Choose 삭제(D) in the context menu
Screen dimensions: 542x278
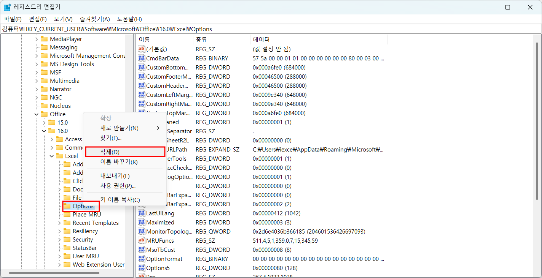click(x=125, y=152)
